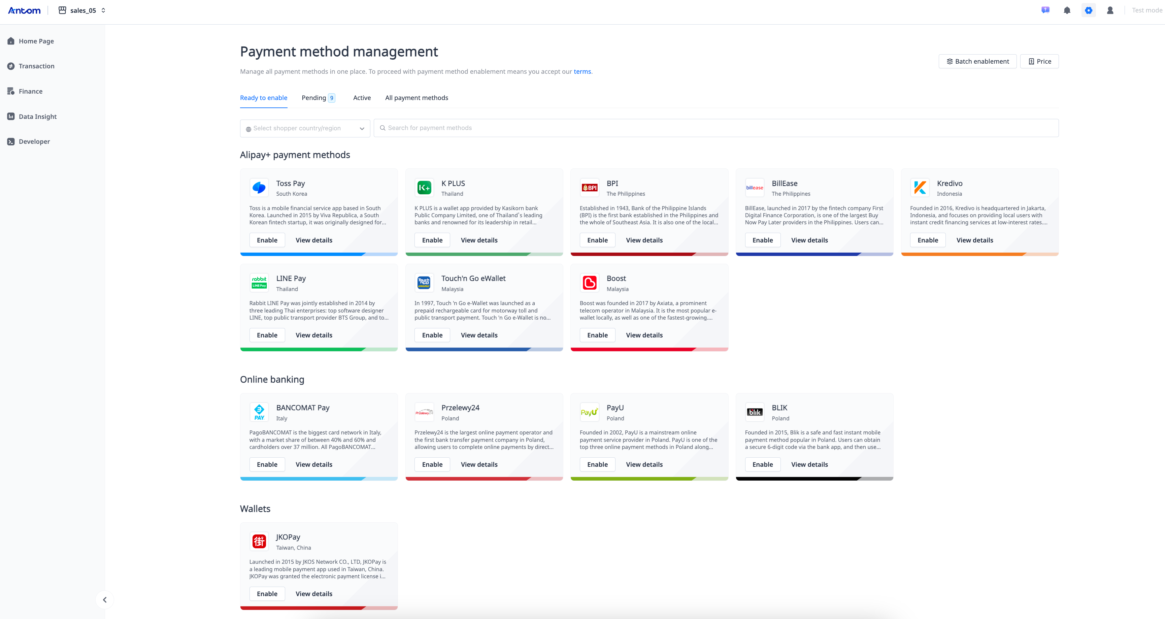The height and width of the screenshot is (619, 1165).
Task: Open the All payment methods tab
Action: click(417, 98)
